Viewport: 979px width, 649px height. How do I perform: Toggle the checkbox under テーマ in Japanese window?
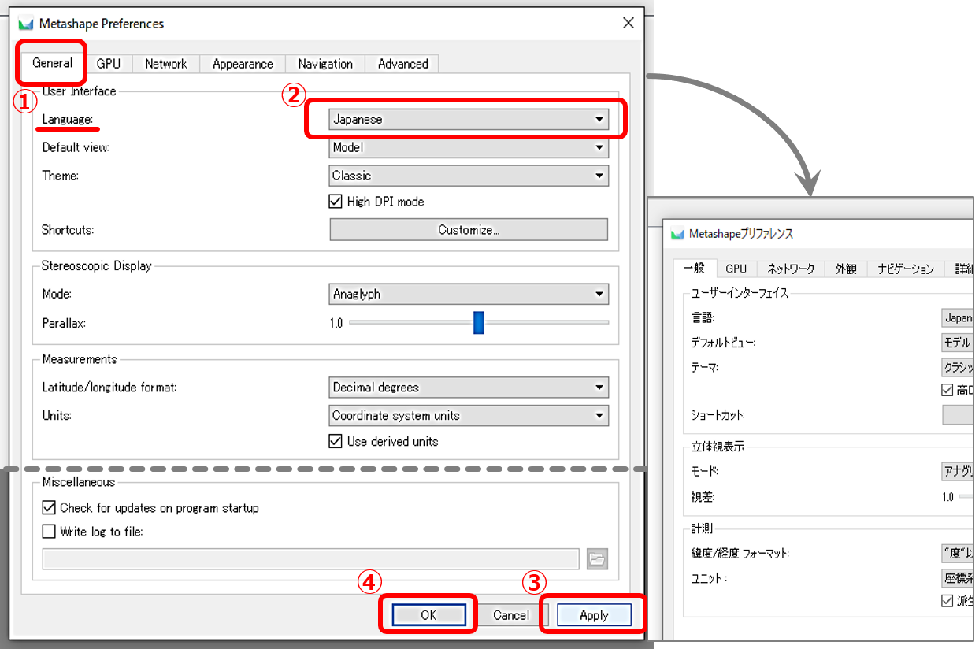[x=947, y=390]
